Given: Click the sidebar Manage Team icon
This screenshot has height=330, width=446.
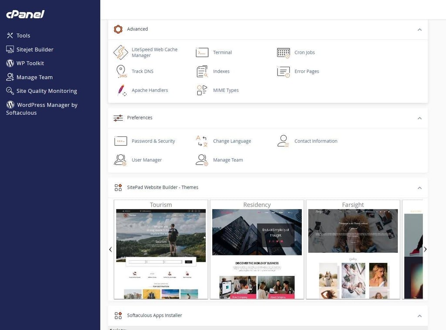Looking at the screenshot, I should (10, 77).
